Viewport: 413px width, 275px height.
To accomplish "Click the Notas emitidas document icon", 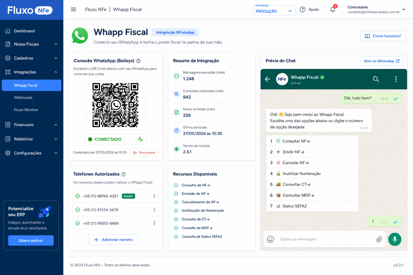I will tap(177, 112).
